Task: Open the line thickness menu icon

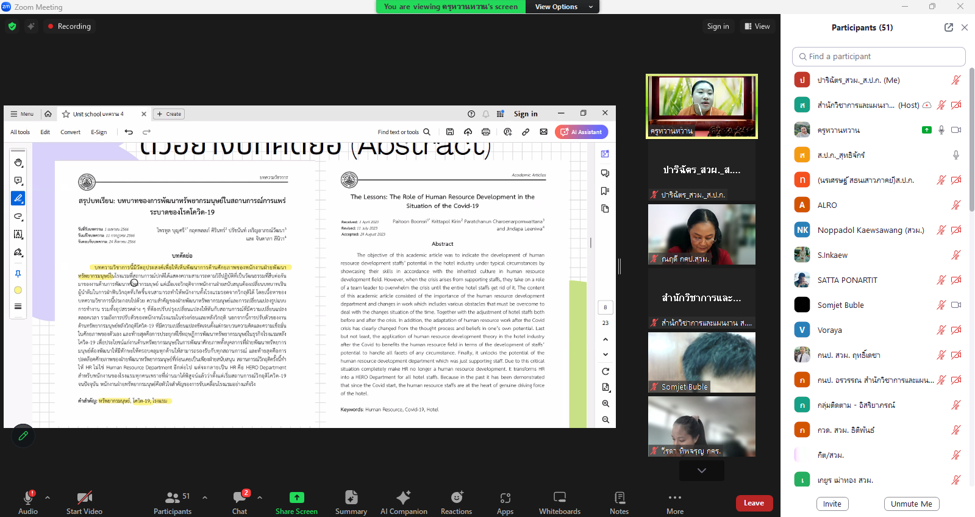Action: (x=18, y=307)
